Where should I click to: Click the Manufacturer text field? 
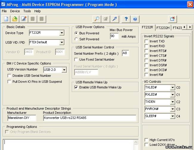tap(22, 118)
